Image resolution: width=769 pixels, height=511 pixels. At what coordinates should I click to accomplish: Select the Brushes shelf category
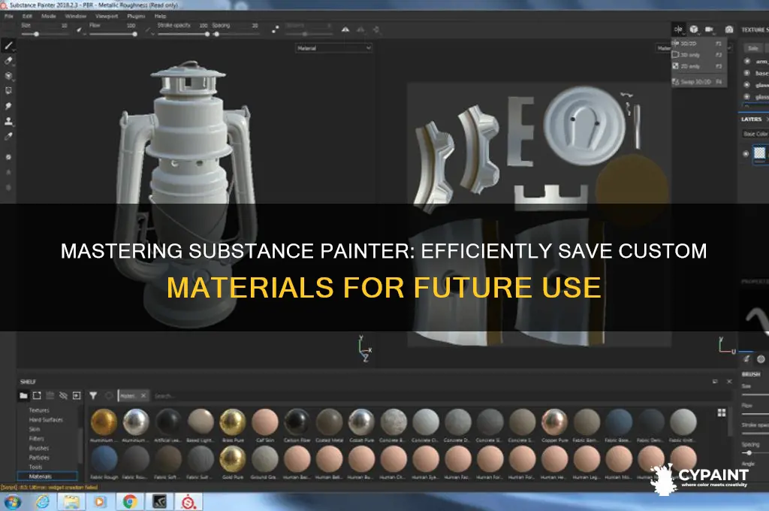39,448
